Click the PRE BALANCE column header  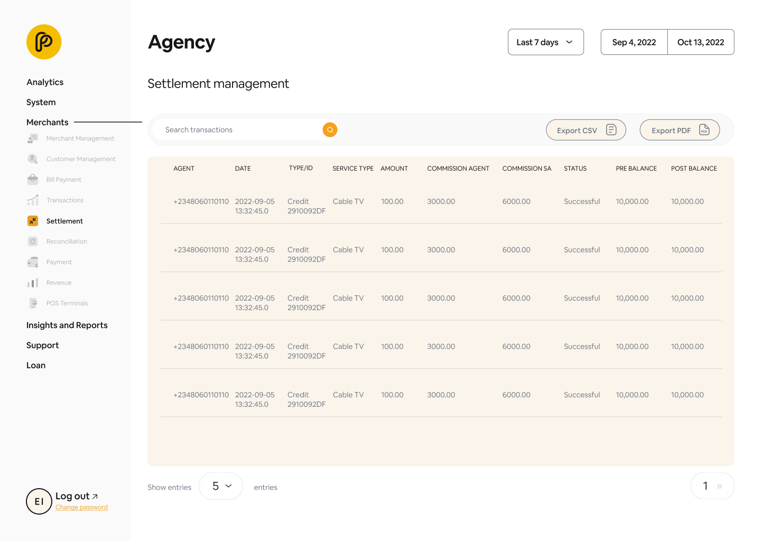[636, 169]
